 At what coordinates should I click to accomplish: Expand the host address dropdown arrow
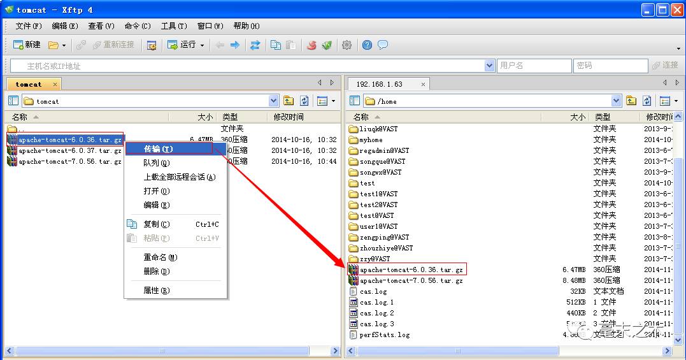point(490,66)
